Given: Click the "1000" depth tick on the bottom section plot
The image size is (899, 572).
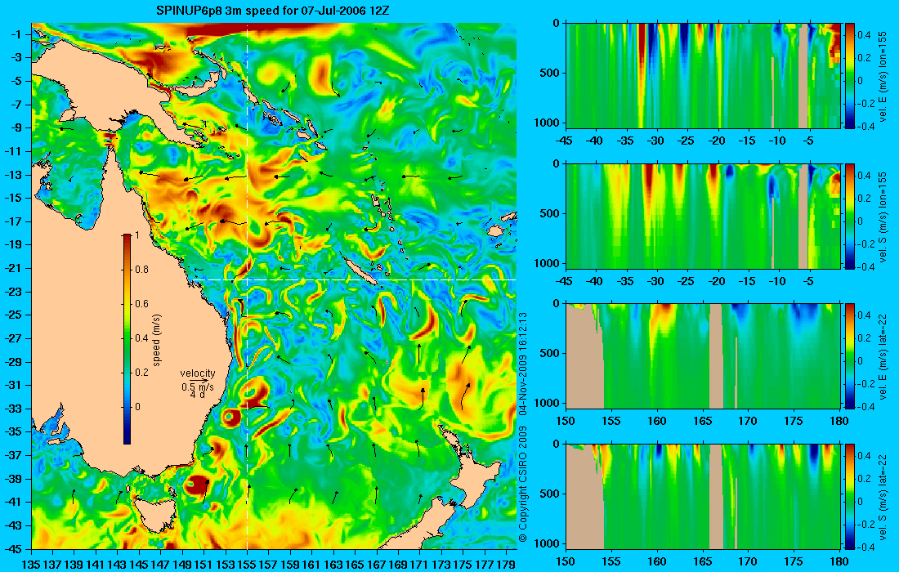Looking at the screenshot, I should 548,544.
